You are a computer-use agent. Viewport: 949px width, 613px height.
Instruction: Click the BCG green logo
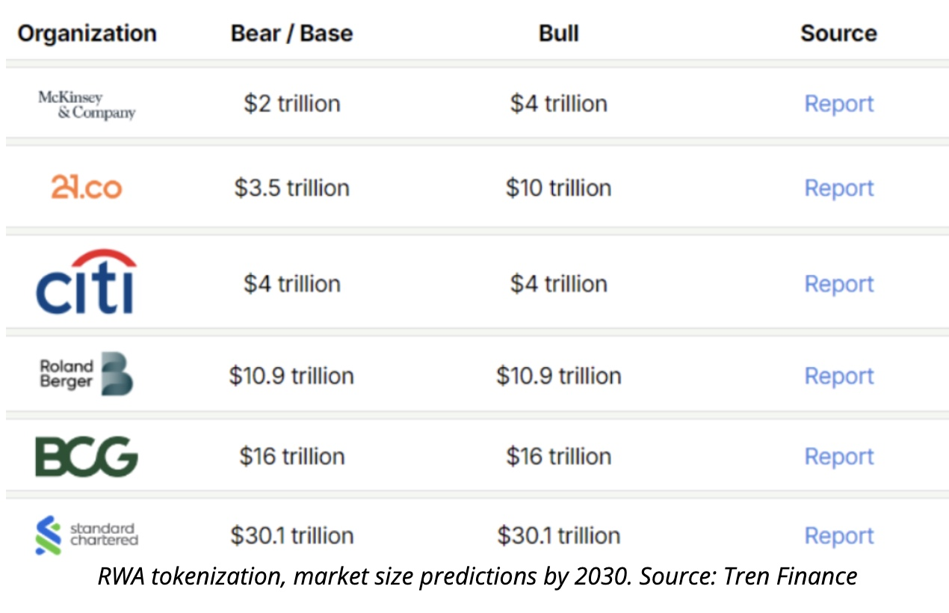[x=87, y=456]
